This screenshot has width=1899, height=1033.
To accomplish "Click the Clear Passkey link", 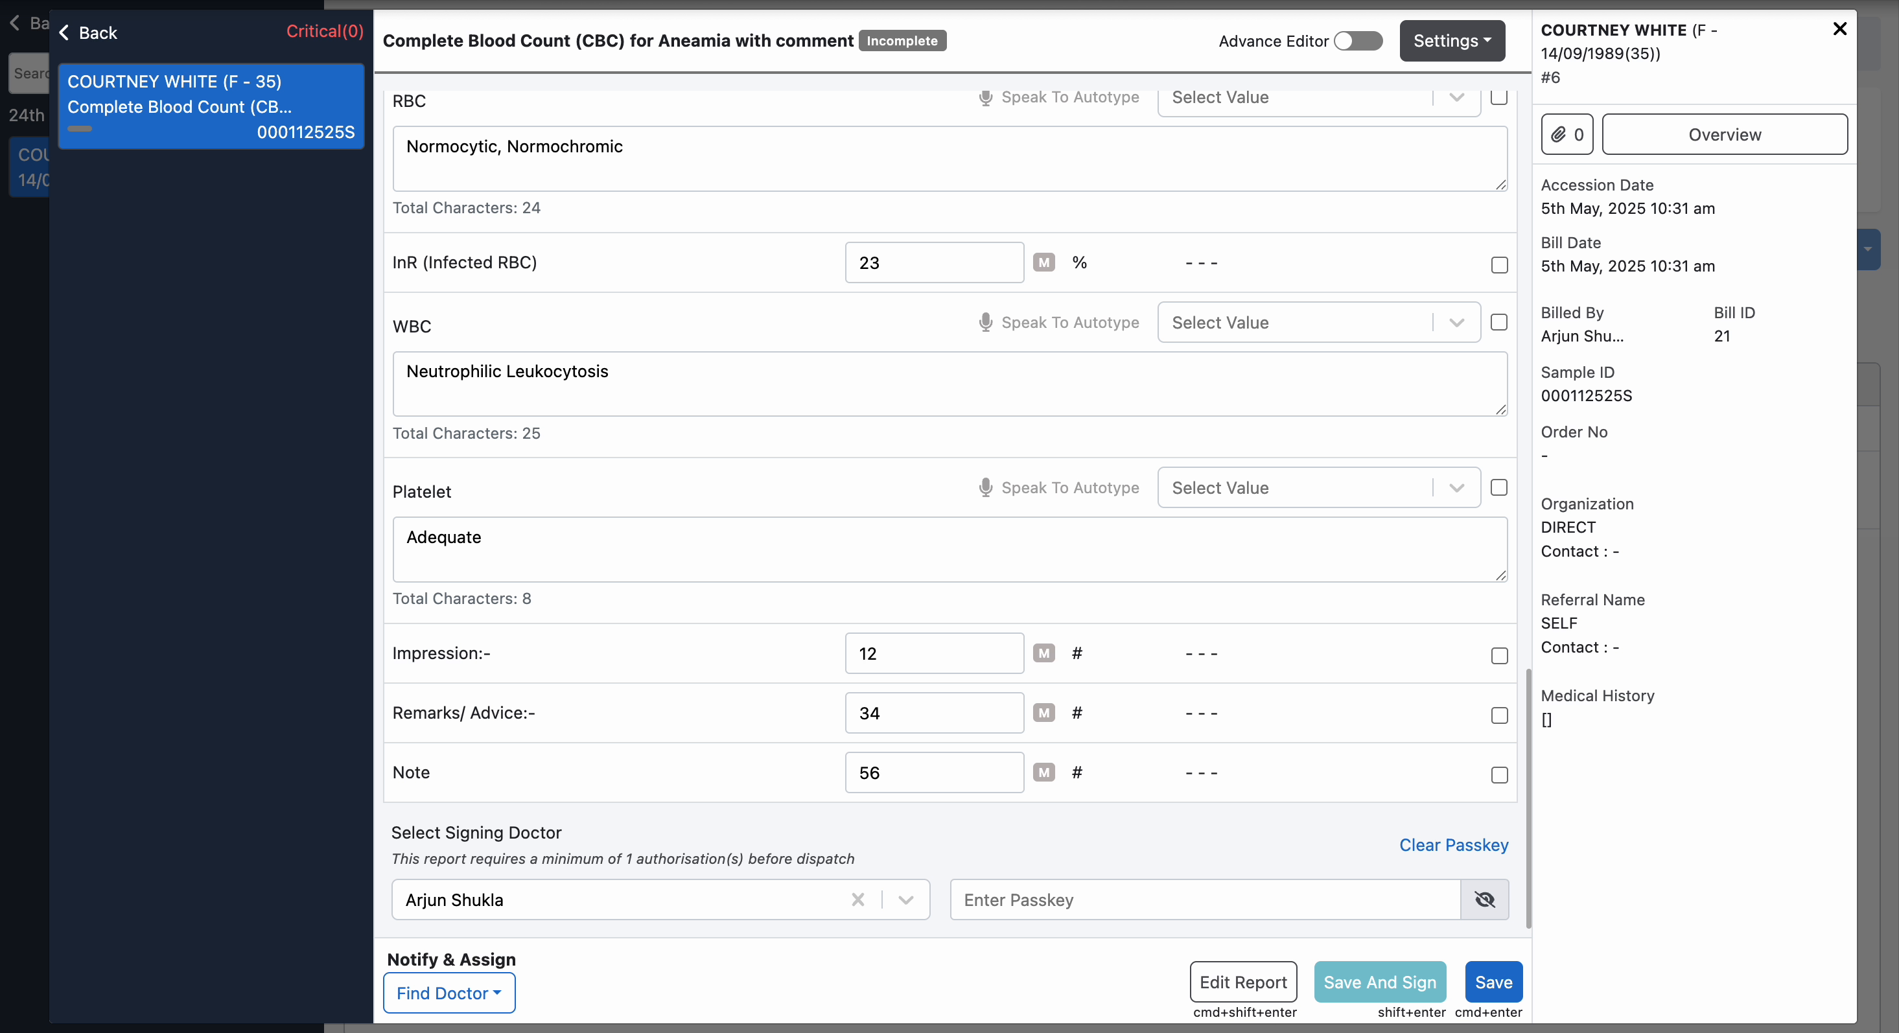I will (x=1453, y=845).
